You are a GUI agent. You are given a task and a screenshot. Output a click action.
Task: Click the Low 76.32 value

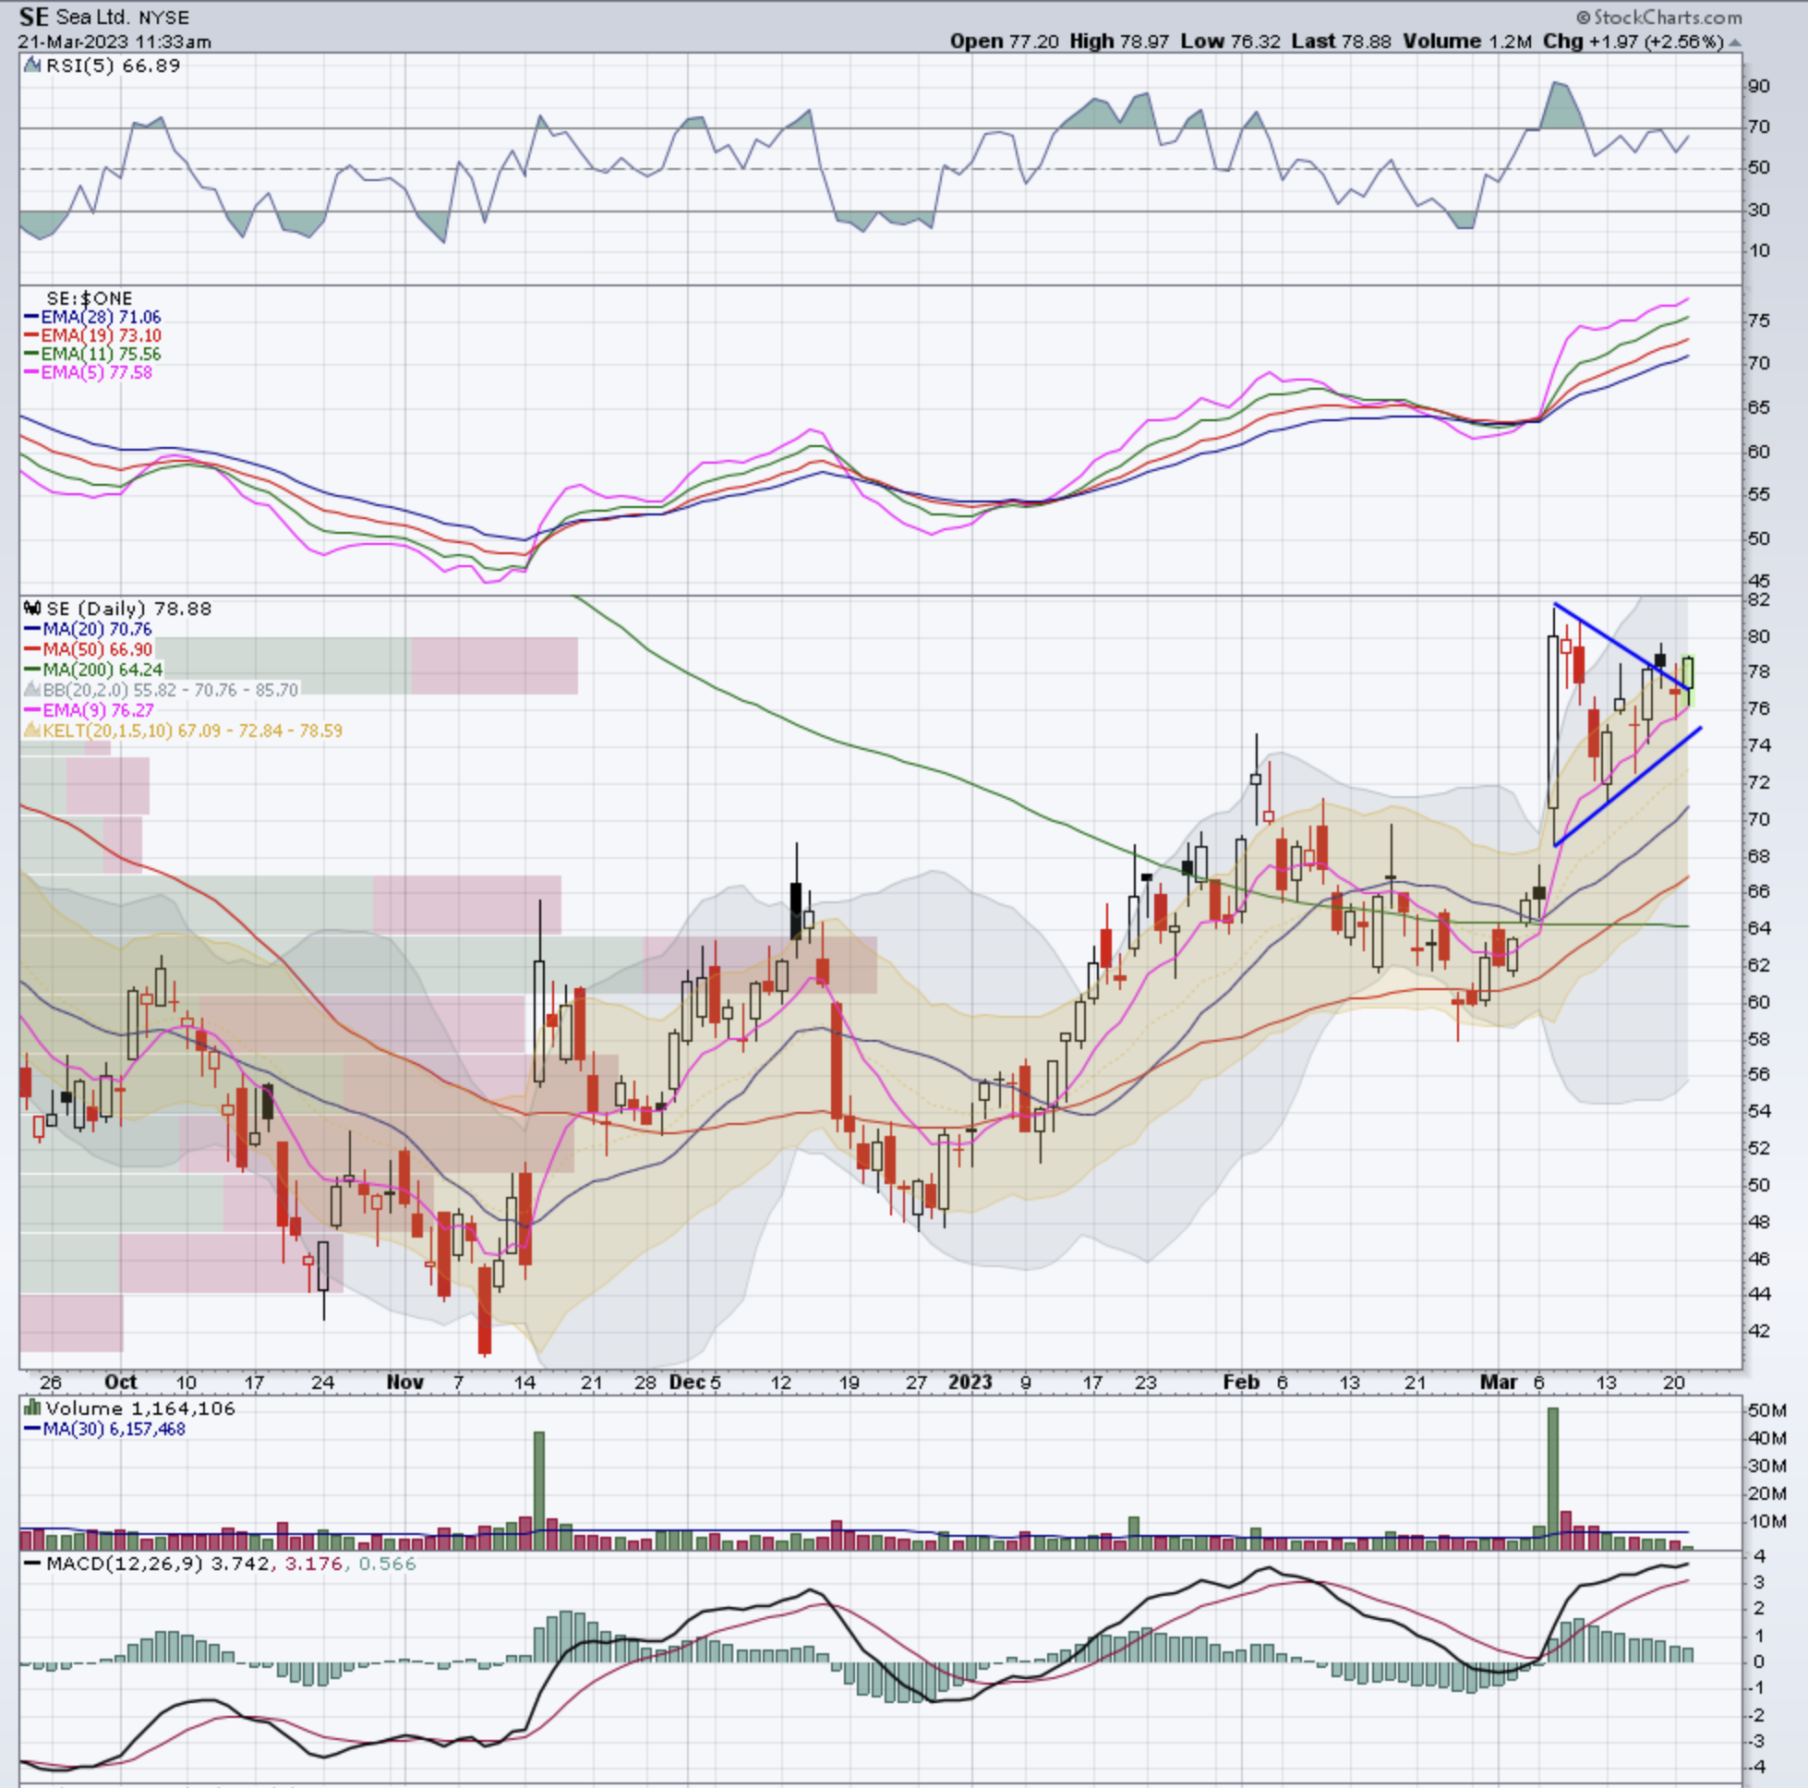click(x=1230, y=42)
